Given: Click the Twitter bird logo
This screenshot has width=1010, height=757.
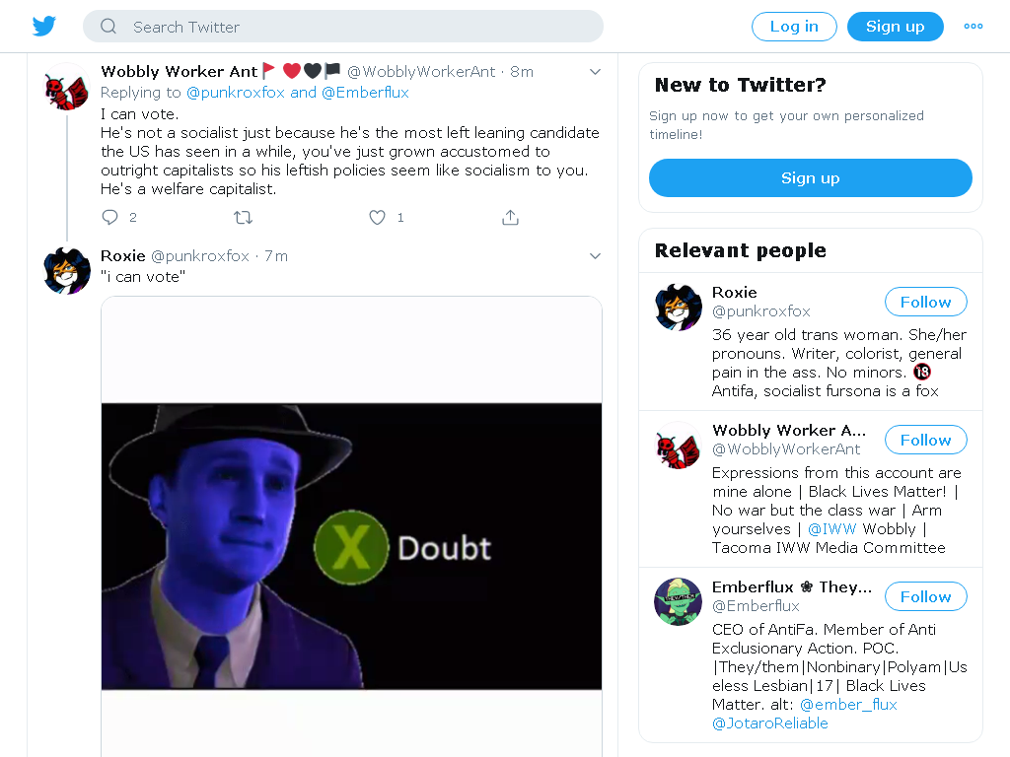Looking at the screenshot, I should click(x=43, y=27).
